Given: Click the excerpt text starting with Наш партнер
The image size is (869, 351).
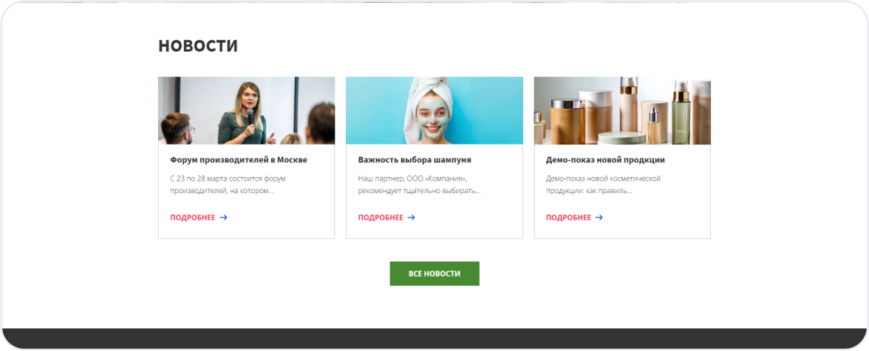Looking at the screenshot, I should 419,184.
